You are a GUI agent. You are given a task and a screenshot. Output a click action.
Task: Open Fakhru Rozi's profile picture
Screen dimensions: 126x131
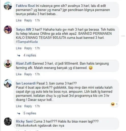(x=8, y=6)
